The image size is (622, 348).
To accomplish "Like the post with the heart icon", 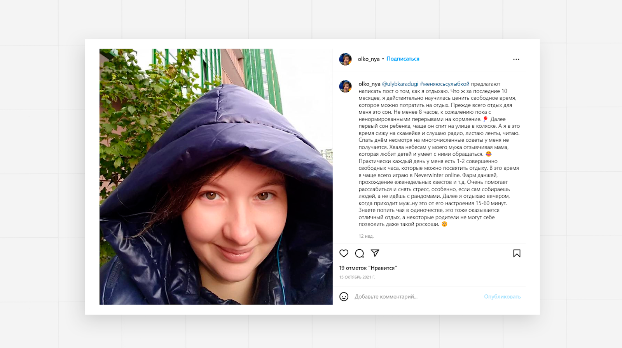I will coord(344,253).
